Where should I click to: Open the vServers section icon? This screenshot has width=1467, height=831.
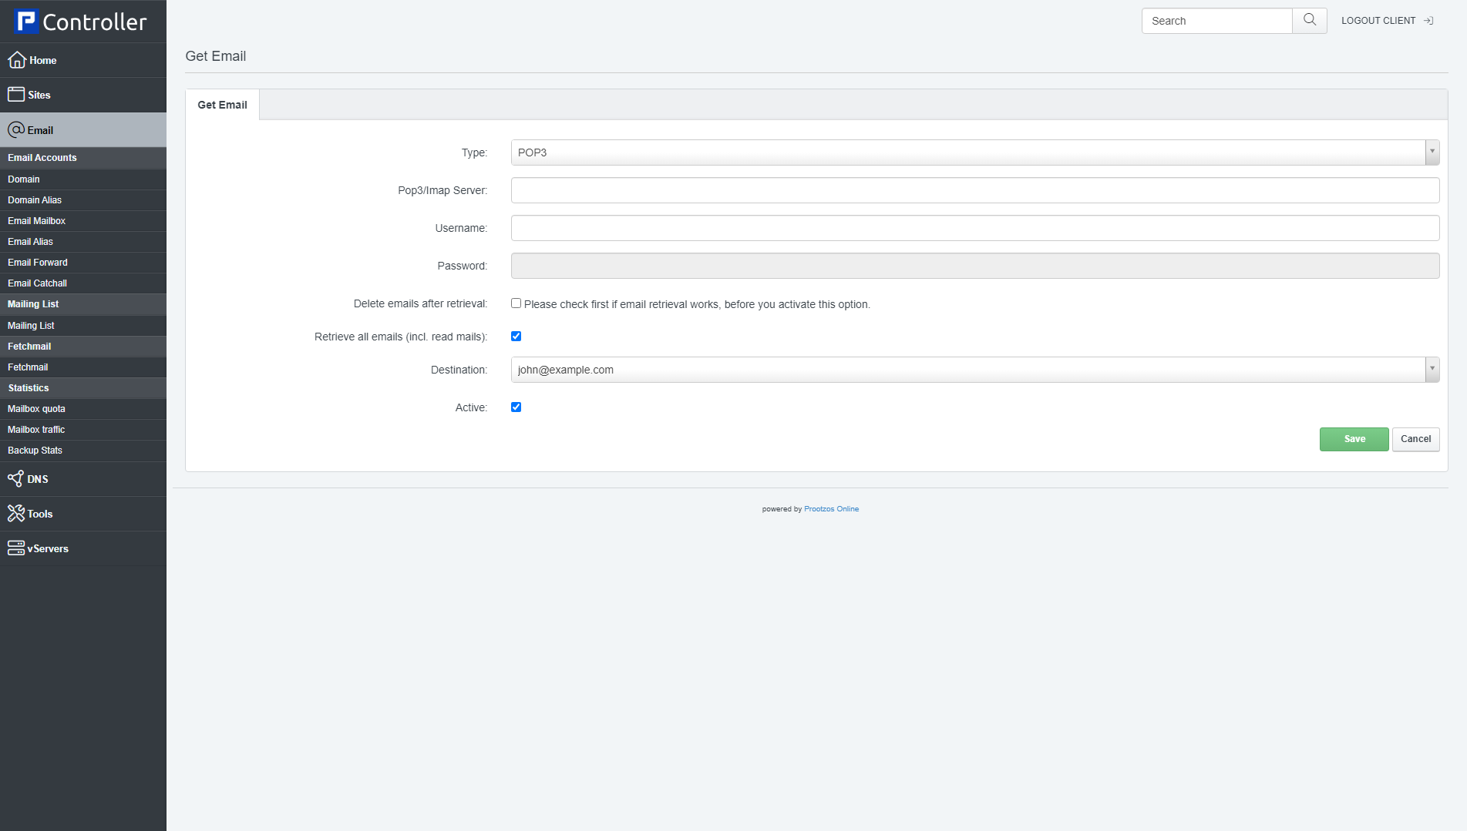coord(16,548)
